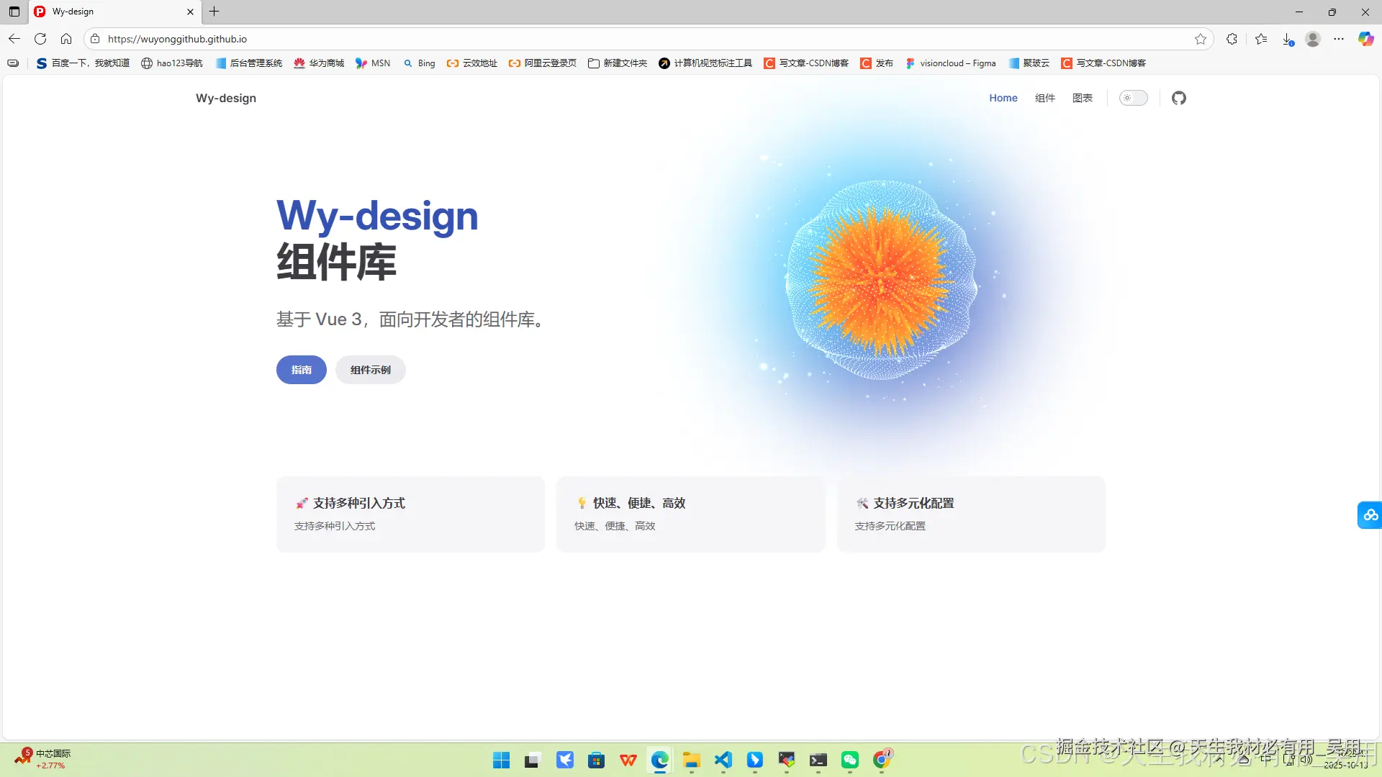The image size is (1382, 777).
Task: Toggle the favorites star in the address bar
Action: click(x=1201, y=39)
